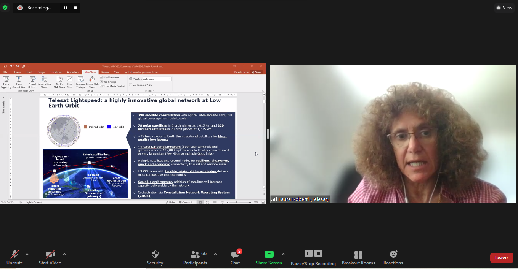The width and height of the screenshot is (518, 269).
Task: Start Video with the camera icon
Action: pyautogui.click(x=50, y=257)
